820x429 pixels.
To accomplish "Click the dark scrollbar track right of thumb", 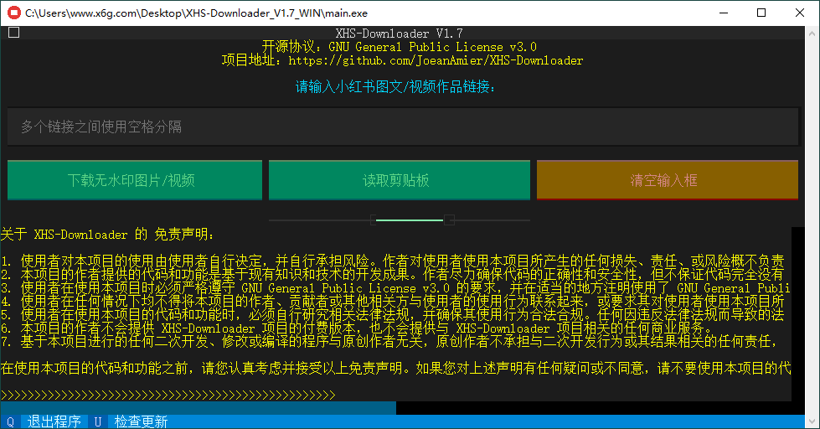I will 593,408.
